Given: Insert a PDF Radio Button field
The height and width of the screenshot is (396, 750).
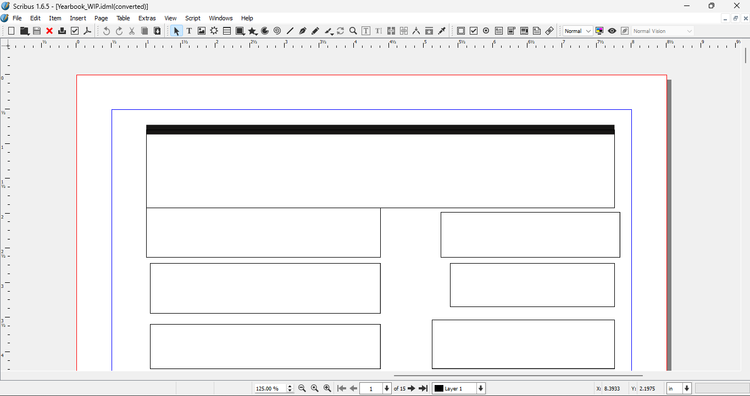Looking at the screenshot, I should point(486,31).
